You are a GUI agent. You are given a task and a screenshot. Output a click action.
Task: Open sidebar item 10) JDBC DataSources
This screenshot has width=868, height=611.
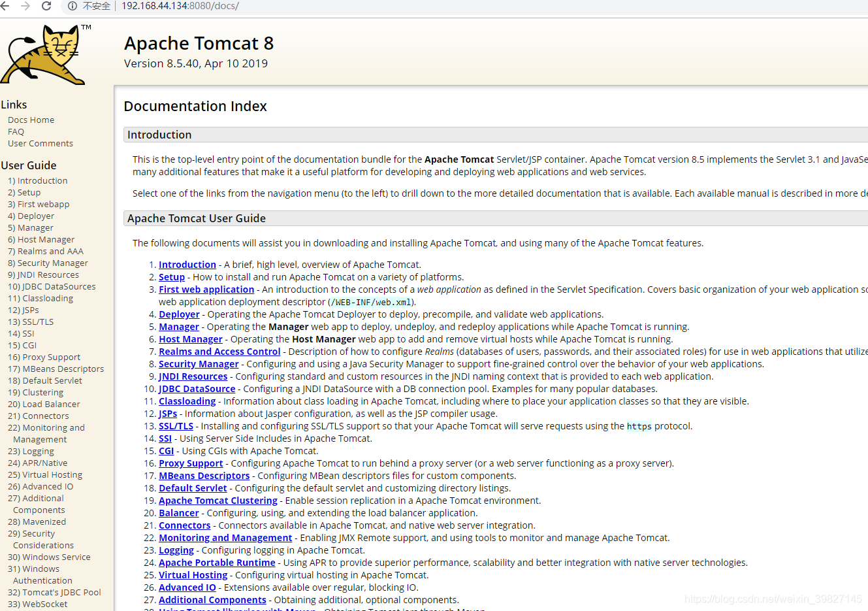click(x=52, y=287)
